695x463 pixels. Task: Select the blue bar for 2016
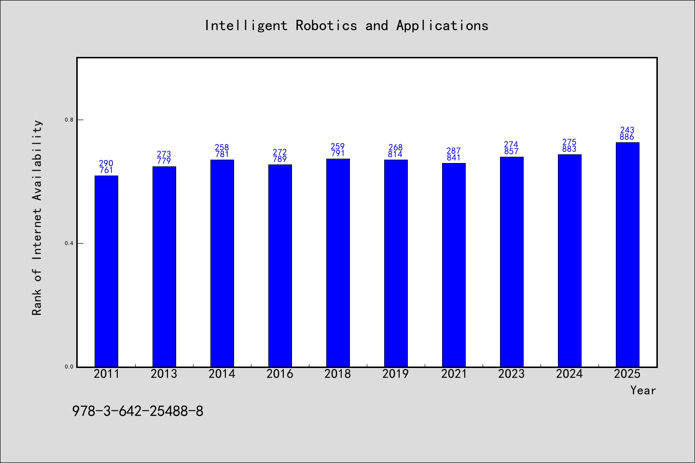pyautogui.click(x=280, y=266)
